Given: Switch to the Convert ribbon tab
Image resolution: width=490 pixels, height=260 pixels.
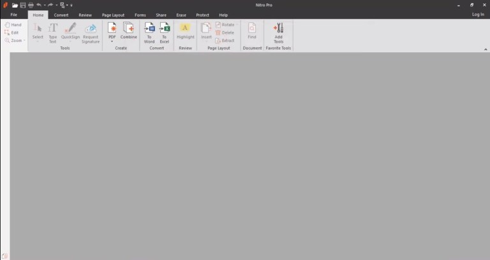Looking at the screenshot, I should coord(61,15).
